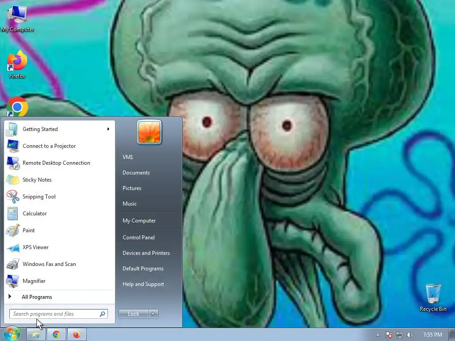455x341 pixels.
Task: Click the XPS Viewer icon
Action: 13,248
